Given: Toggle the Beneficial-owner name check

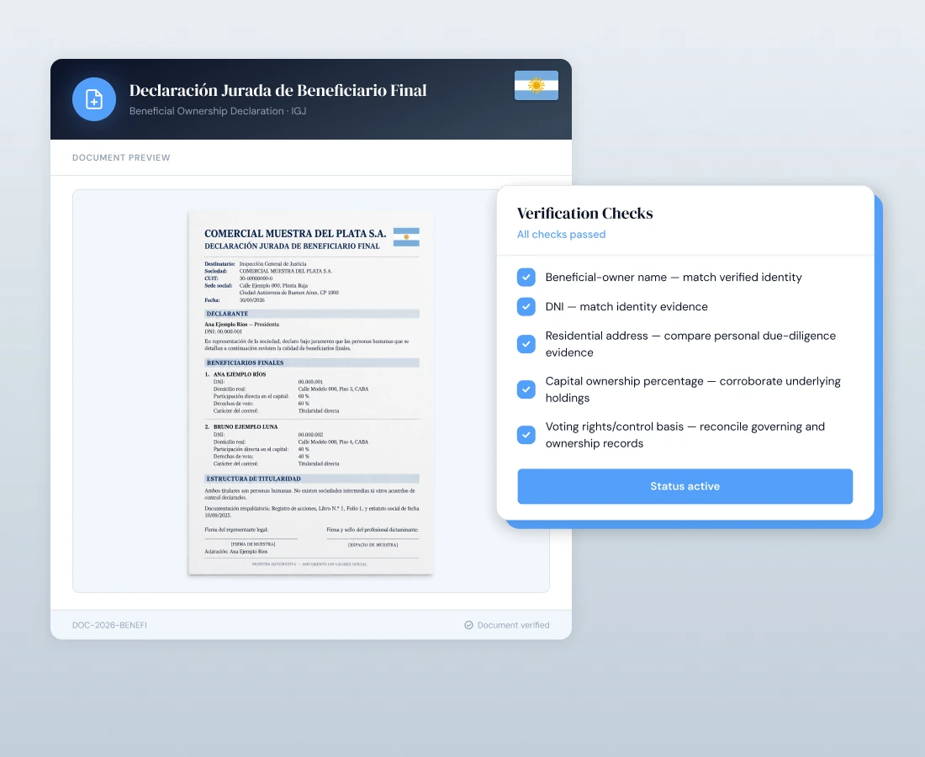Looking at the screenshot, I should (526, 278).
